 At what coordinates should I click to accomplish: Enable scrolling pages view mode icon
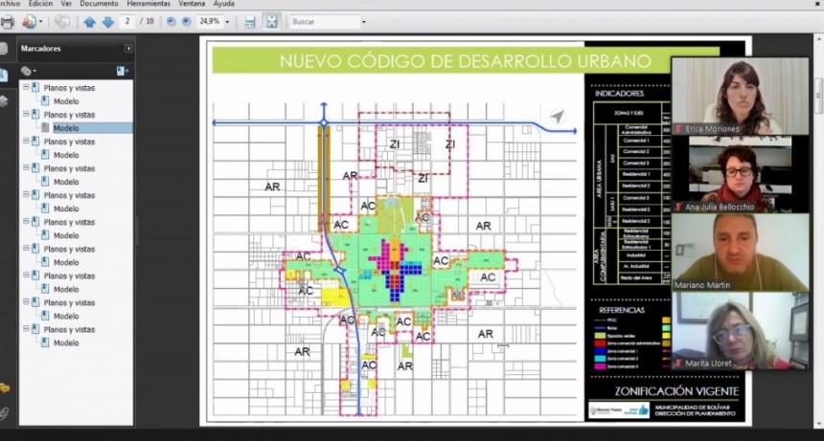point(250,22)
